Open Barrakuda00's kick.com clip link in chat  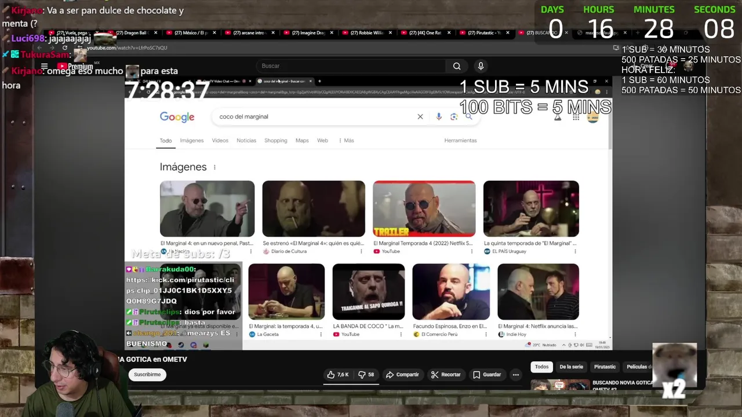(179, 291)
